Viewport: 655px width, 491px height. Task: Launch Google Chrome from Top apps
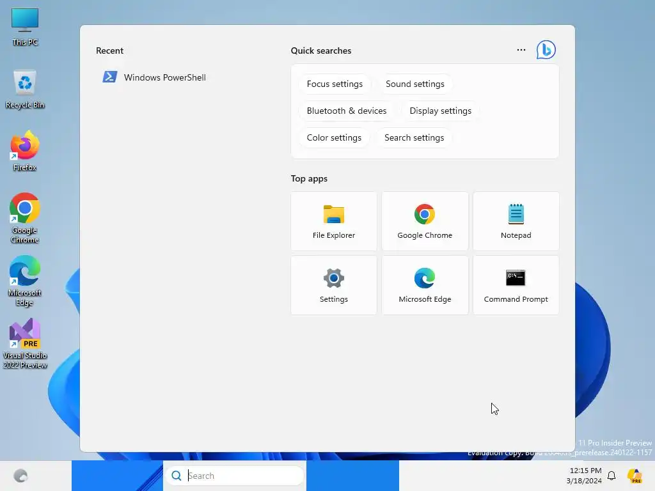click(425, 221)
